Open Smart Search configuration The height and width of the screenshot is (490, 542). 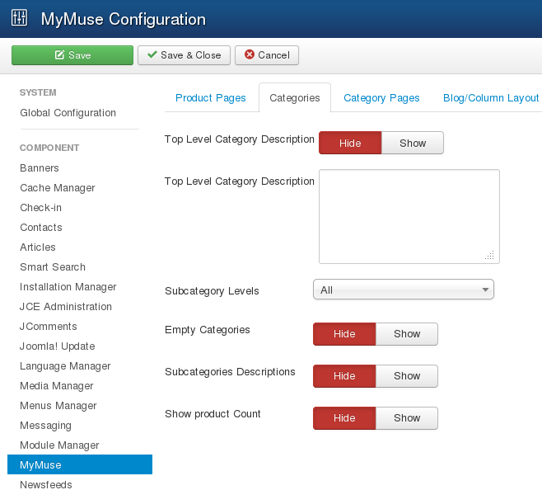point(53,267)
